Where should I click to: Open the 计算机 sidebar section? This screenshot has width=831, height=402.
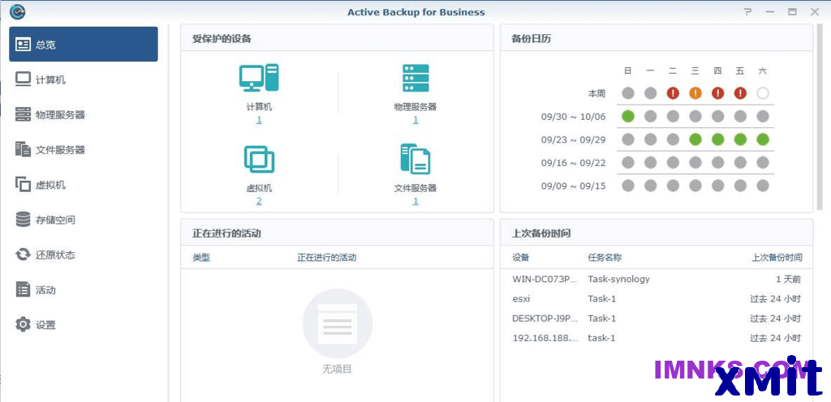coord(84,80)
